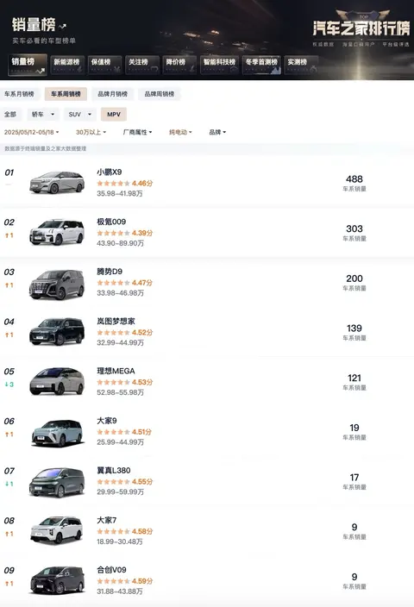Expand the 纯电动 energy type dropdown
This screenshot has width=414, height=607.
point(180,133)
